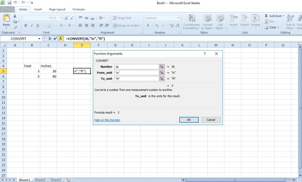The image size is (302, 182).
Task: Click the Cut scissors icon
Action: coord(15,16)
